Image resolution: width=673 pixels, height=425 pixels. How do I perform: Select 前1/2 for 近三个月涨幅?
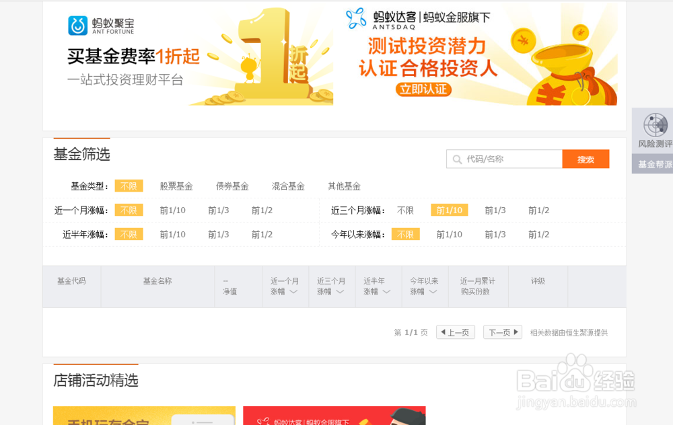pyautogui.click(x=538, y=210)
